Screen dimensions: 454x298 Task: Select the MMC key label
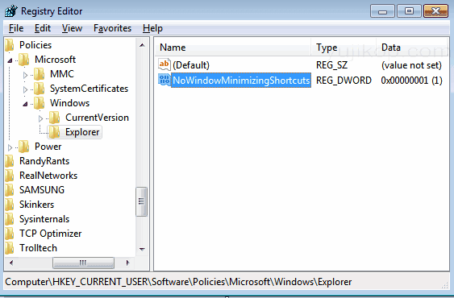point(62,74)
